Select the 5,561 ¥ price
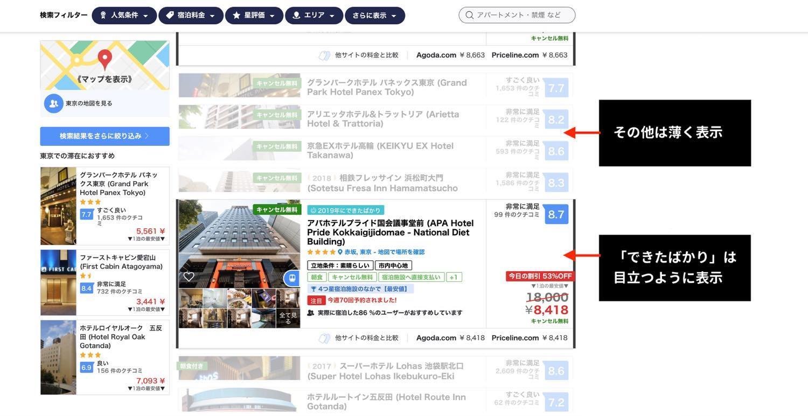The height and width of the screenshot is (416, 808). point(151,231)
